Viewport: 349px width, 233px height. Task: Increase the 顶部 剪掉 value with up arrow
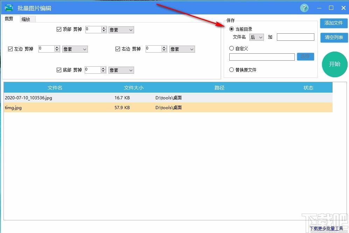(x=104, y=28)
